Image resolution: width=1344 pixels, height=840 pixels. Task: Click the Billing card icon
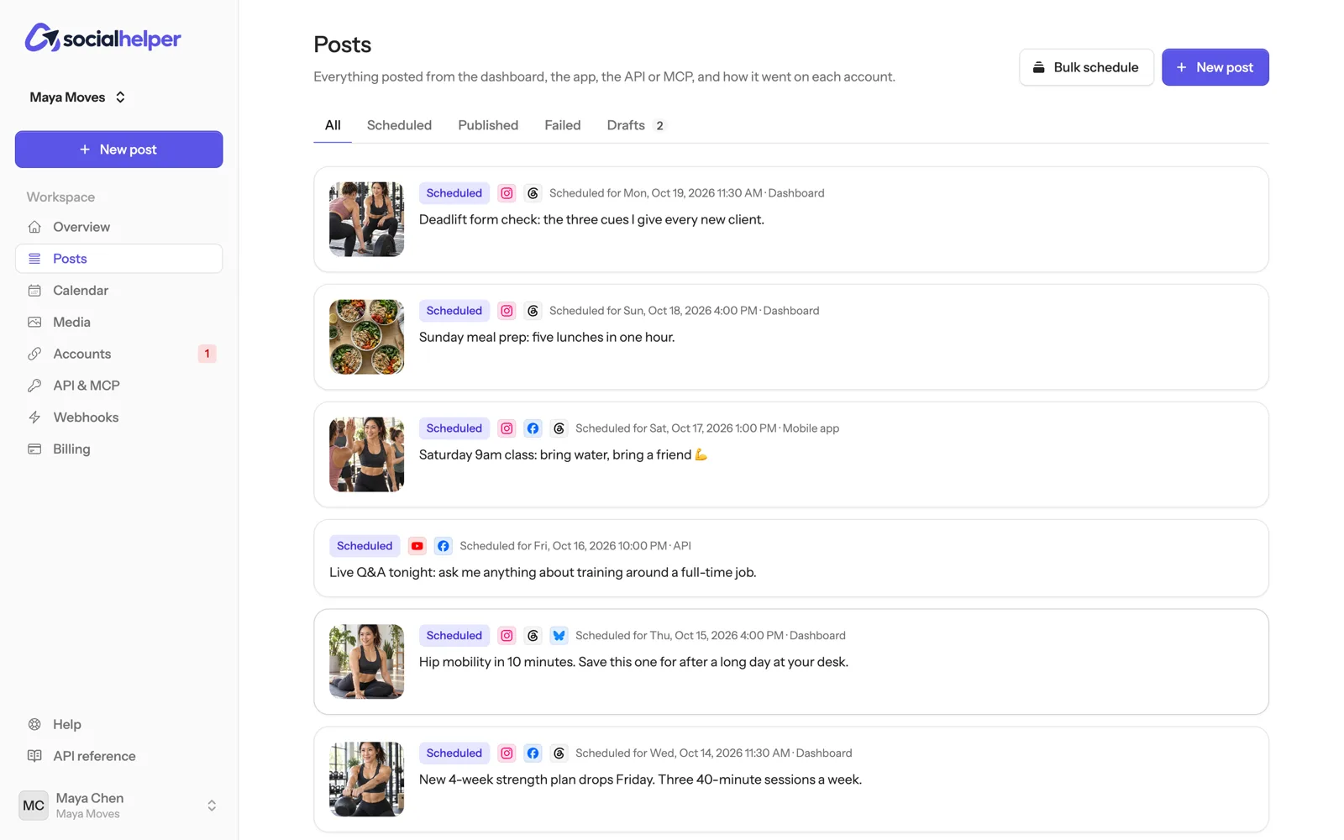tap(34, 449)
